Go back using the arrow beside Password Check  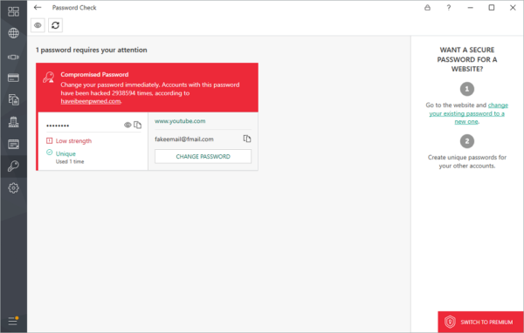coord(38,7)
